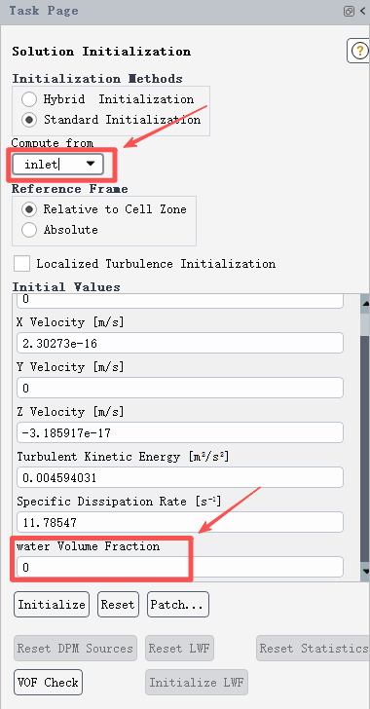Enable Localized Turbulence Initialization checkbox
The width and height of the screenshot is (370, 709).
(21, 264)
